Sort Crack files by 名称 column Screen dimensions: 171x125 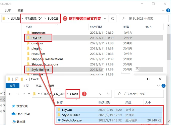click(60, 102)
